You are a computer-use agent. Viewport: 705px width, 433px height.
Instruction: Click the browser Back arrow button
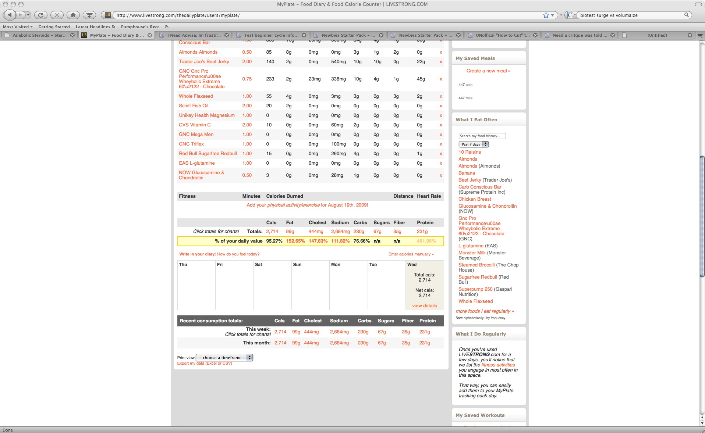pyautogui.click(x=10, y=15)
